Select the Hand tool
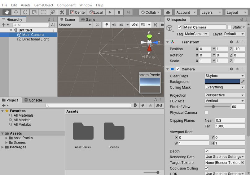Screen dimensions: 250x175 pyautogui.click(x=7, y=12)
